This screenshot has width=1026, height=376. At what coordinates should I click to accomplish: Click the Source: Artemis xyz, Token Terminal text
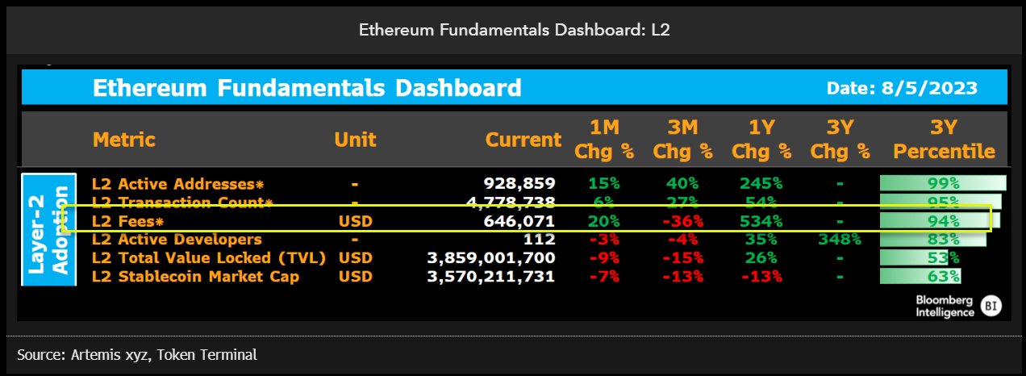137,354
